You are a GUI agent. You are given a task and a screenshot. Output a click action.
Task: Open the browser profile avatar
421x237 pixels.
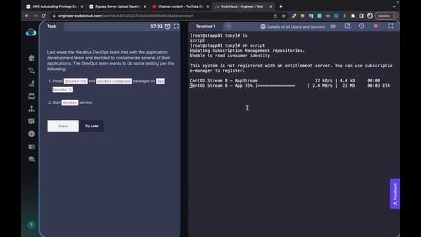click(370, 16)
